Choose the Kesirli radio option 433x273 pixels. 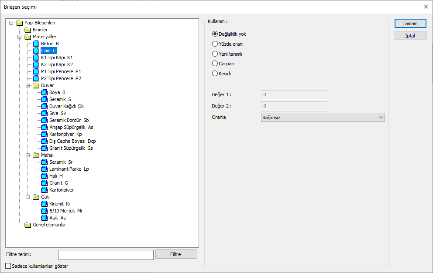[215, 73]
